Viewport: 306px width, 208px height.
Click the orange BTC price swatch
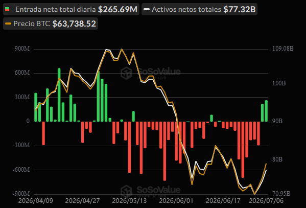pos(8,24)
